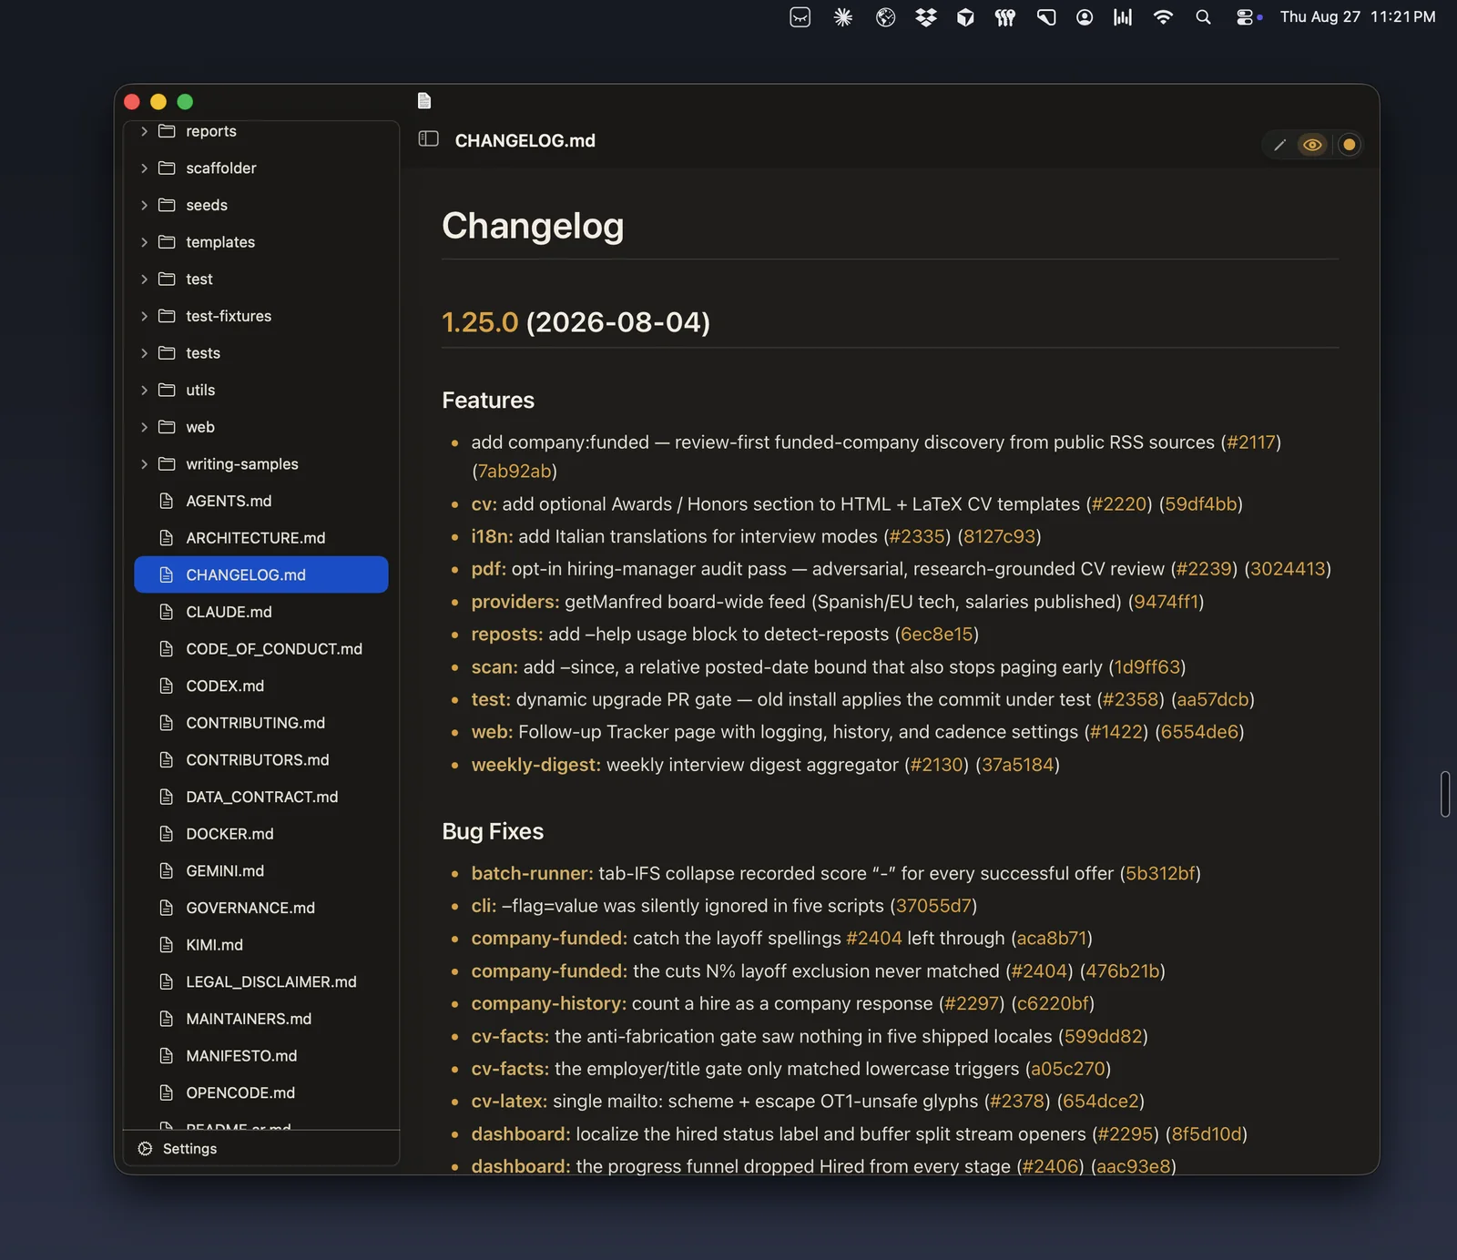1457x1260 pixels.
Task: Open LEGAL_DISCLAIMER.md in the file tree
Action: pyautogui.click(x=261, y=982)
